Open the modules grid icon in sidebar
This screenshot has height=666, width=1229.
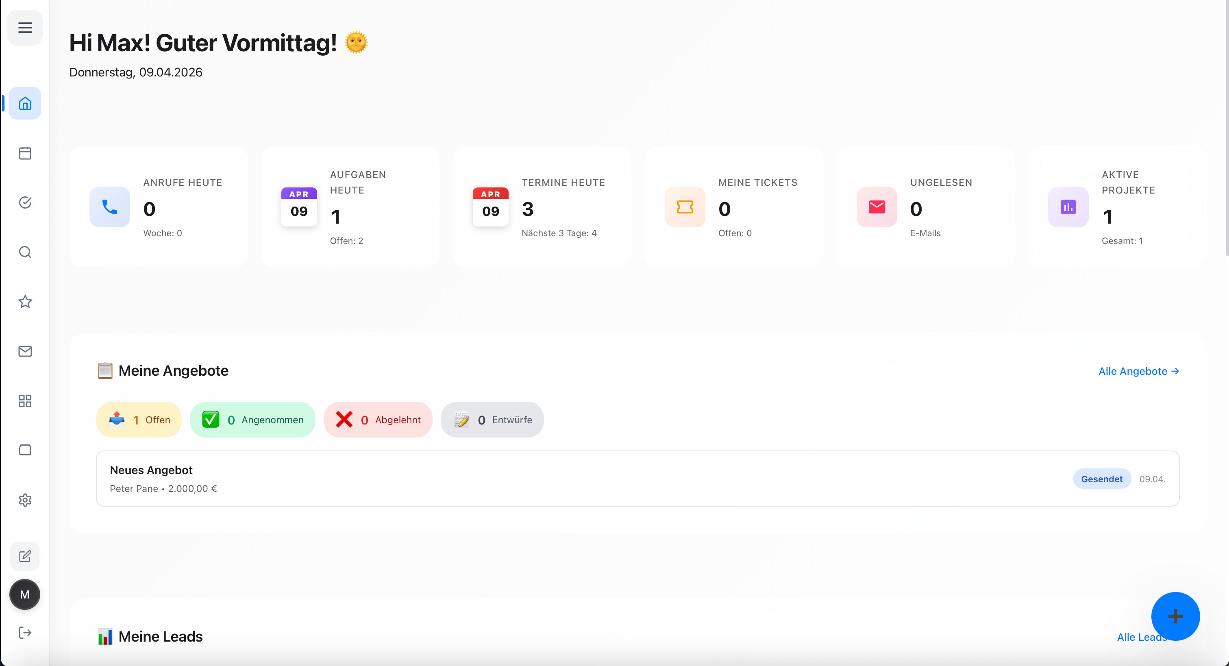point(25,401)
